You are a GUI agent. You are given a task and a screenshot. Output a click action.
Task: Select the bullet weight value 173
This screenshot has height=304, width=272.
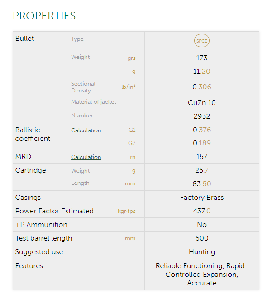click(202, 58)
